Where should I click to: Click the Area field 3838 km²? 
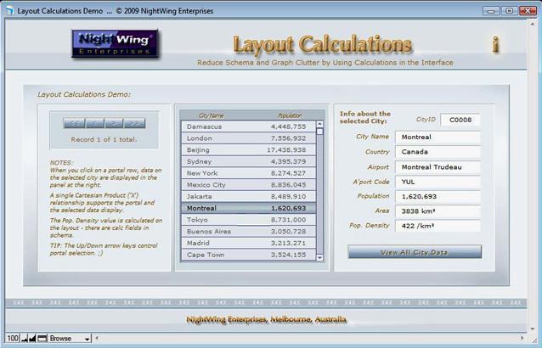tap(438, 211)
